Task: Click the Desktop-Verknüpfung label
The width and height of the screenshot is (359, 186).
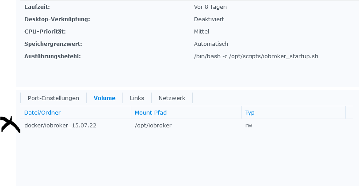Action: [57, 19]
